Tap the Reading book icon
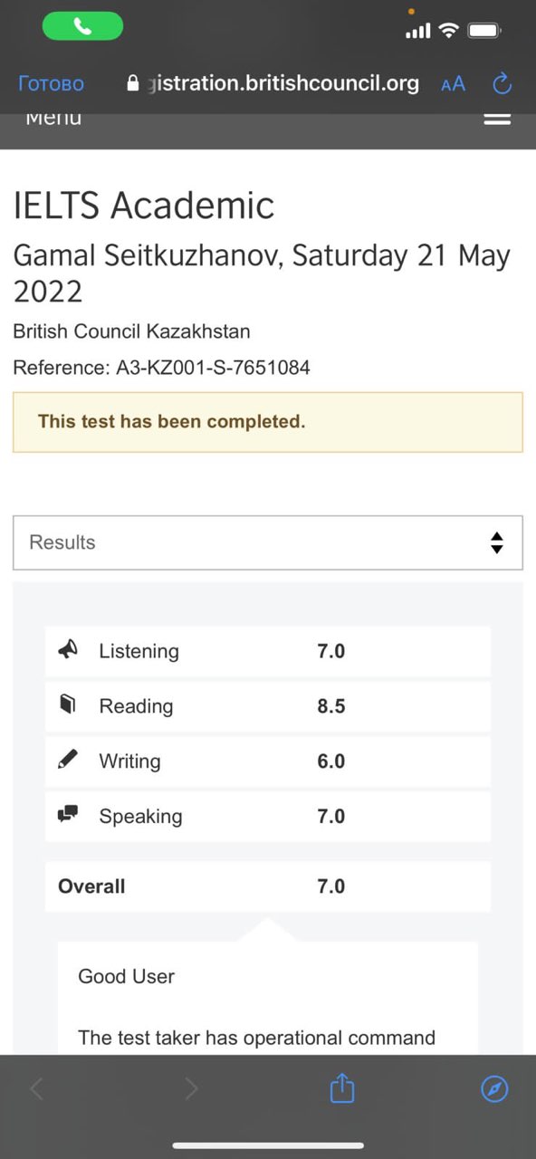This screenshot has height=1159, width=536. tap(68, 705)
